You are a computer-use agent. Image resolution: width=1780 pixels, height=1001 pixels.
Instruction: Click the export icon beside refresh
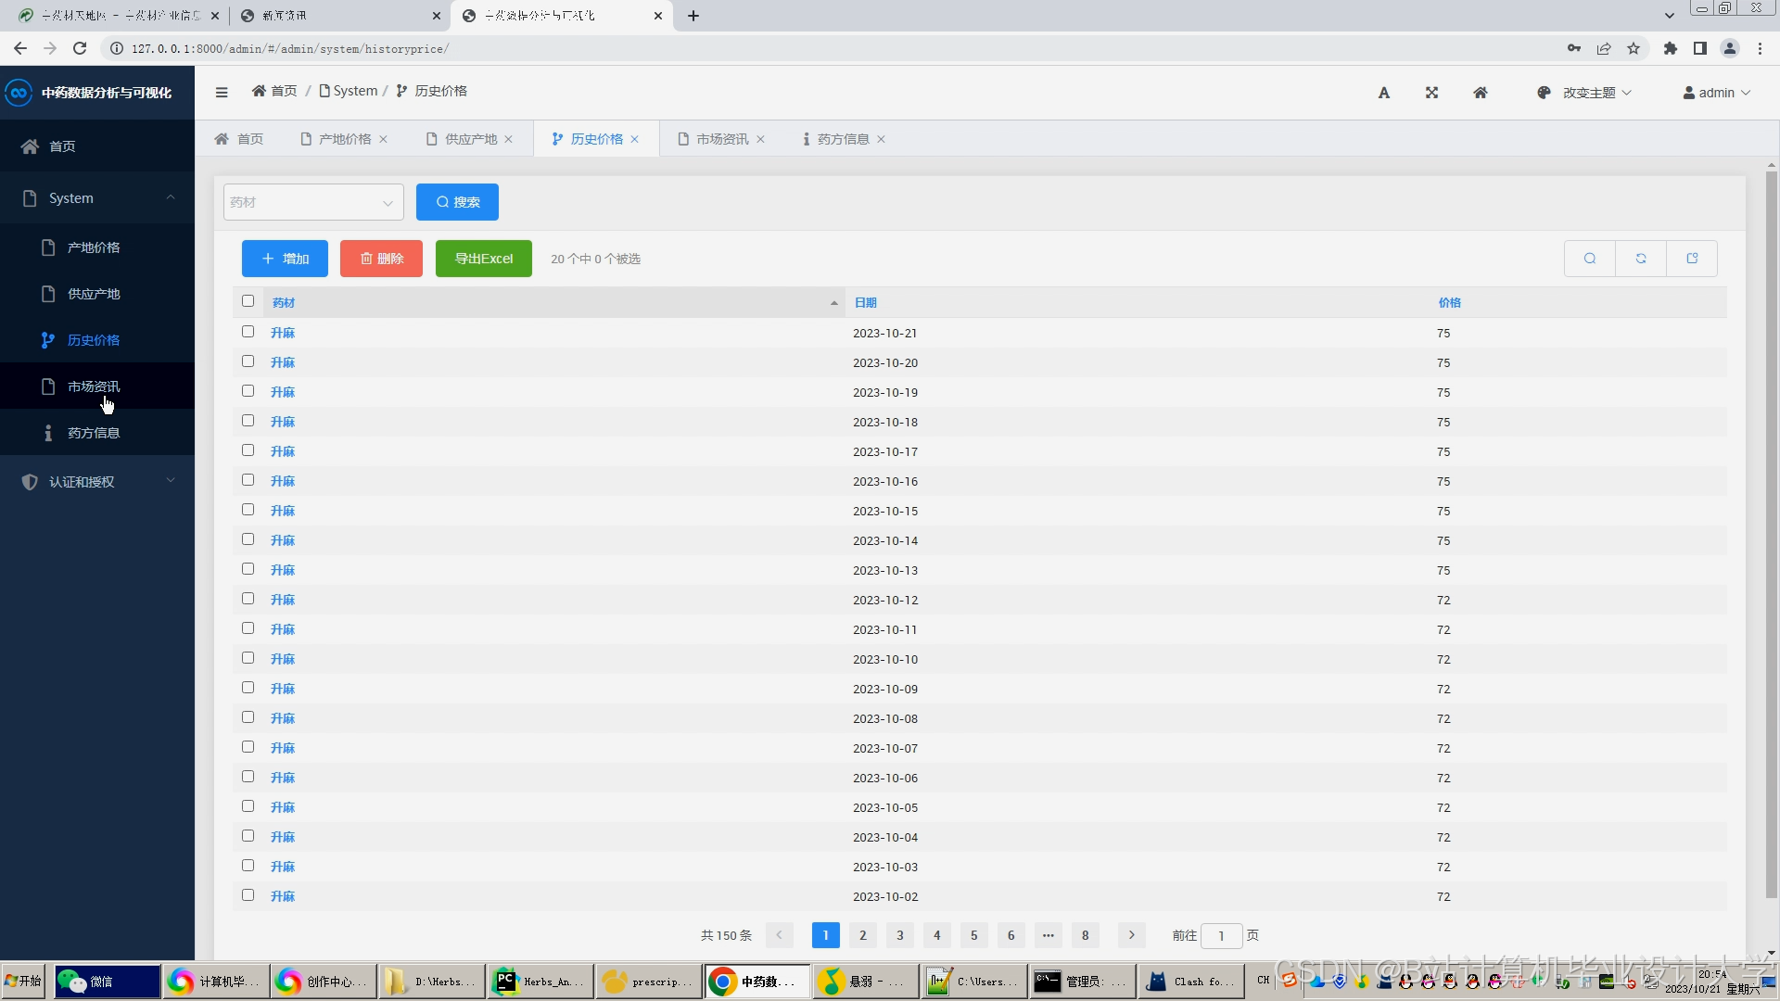[x=1691, y=259]
